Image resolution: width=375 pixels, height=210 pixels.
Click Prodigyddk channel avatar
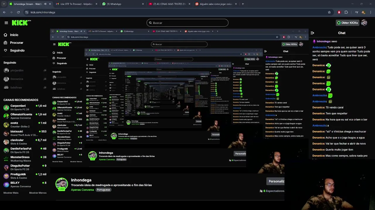click(6, 176)
